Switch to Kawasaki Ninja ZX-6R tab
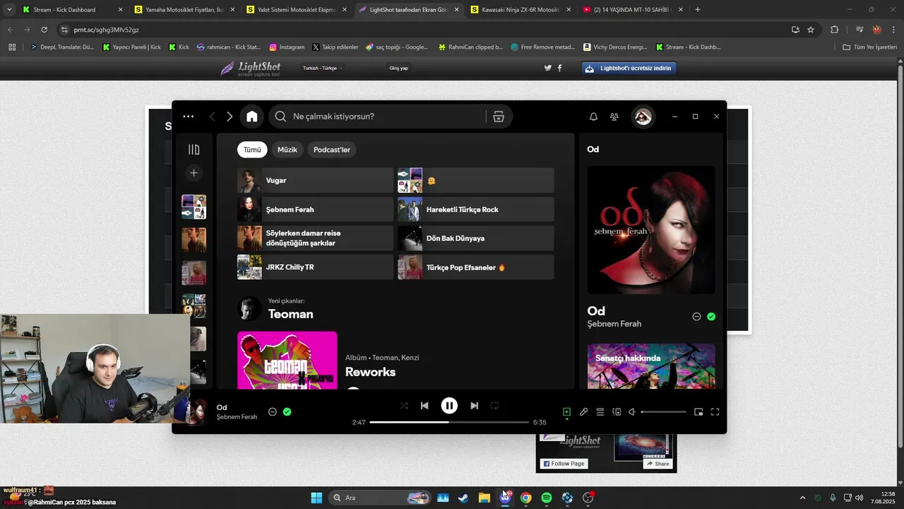The width and height of the screenshot is (904, 509). [x=520, y=10]
